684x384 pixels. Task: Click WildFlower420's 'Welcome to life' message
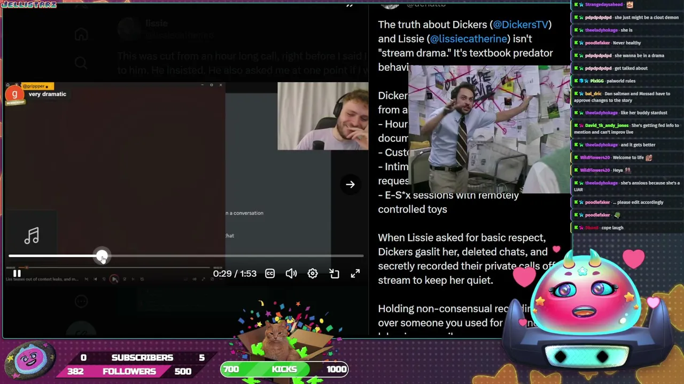pyautogui.click(x=613, y=157)
